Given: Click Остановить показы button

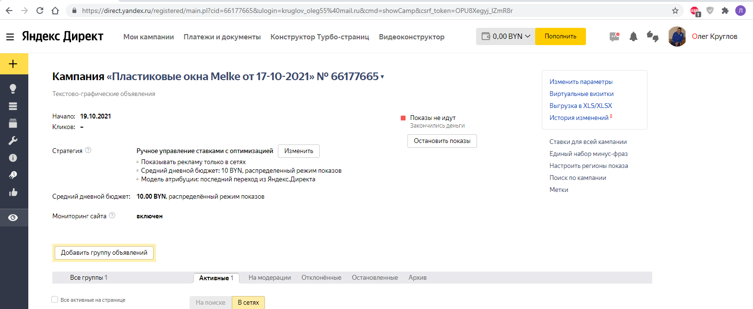Looking at the screenshot, I should [x=442, y=141].
